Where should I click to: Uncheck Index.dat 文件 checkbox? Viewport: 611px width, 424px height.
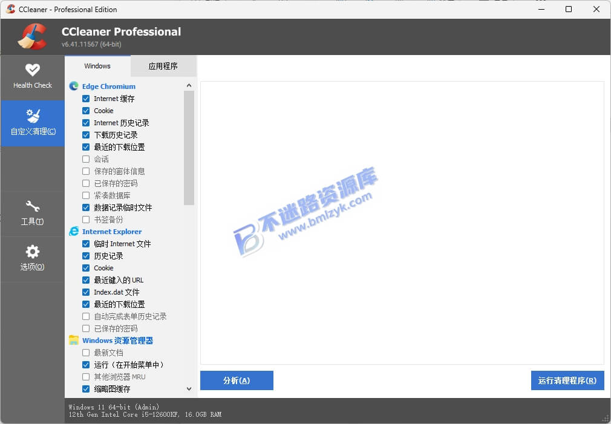coord(86,292)
